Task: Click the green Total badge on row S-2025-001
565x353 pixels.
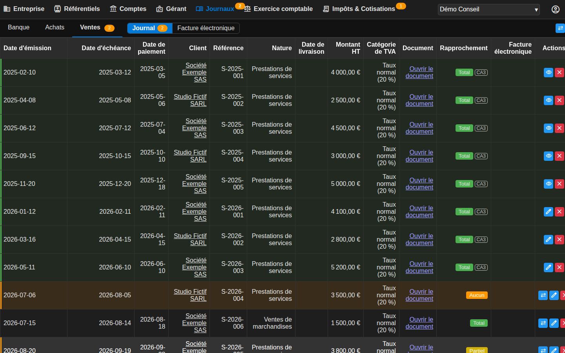Action: (464, 73)
